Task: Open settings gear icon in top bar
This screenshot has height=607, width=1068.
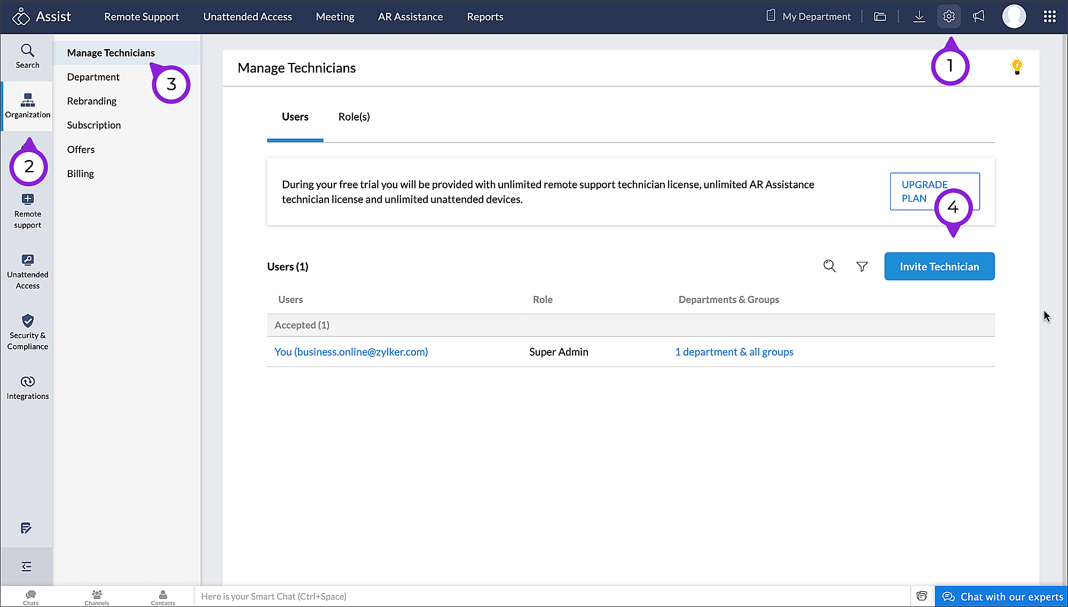Action: [x=949, y=17]
